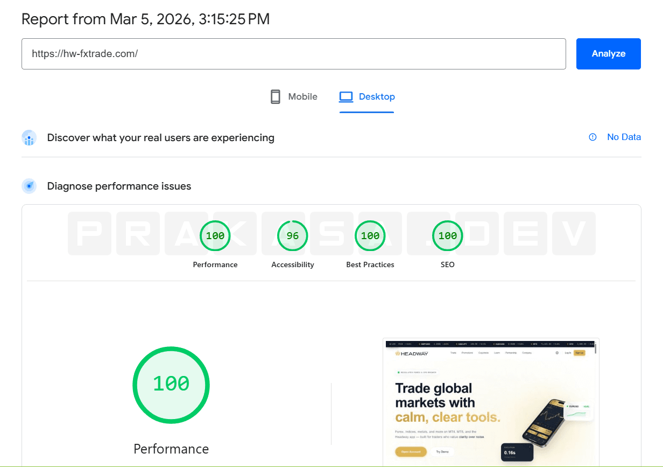This screenshot has width=663, height=467.
Task: Select the Best Practices 100 score gauge
Action: pyautogui.click(x=370, y=235)
